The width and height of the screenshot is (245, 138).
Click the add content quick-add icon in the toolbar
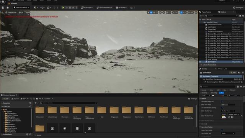[x=36, y=8]
